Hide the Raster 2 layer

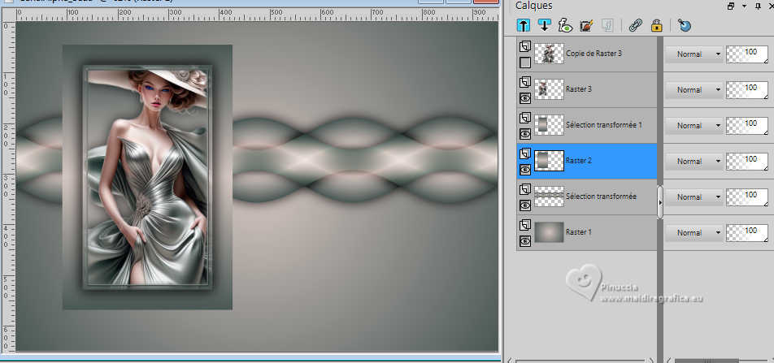pyautogui.click(x=525, y=170)
